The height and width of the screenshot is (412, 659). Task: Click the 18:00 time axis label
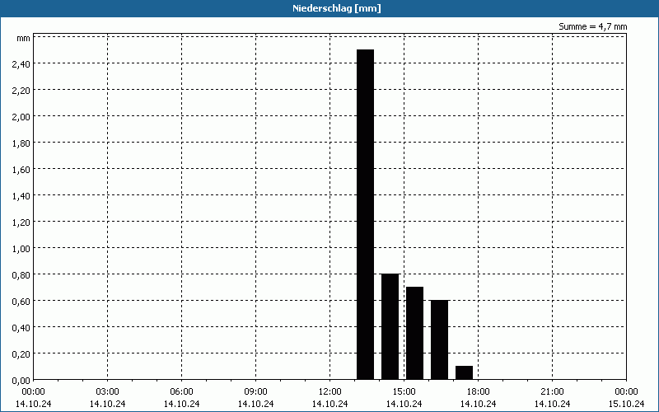[479, 392]
